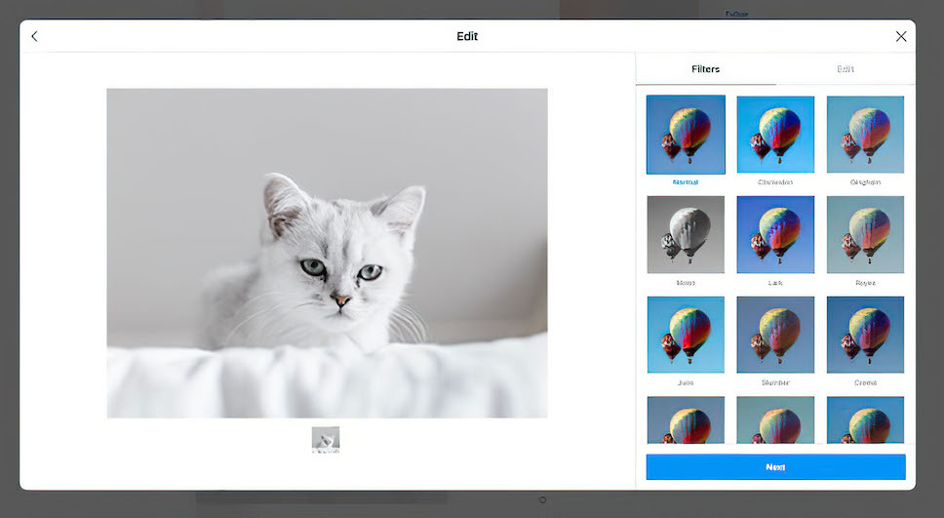Apply the black-and-white Moon filter
This screenshot has height=518, width=944.
pyautogui.click(x=686, y=234)
